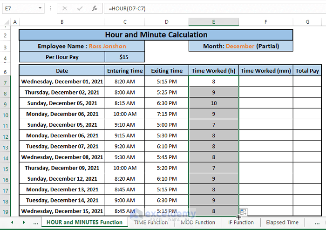
Task: Select cell Tuesday, December 14, 2021
Action: click(x=62, y=200)
